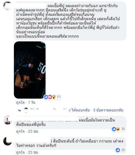Open the second commenter's profile picture
This screenshot has height=155, width=135.
pyautogui.click(x=8, y=120)
